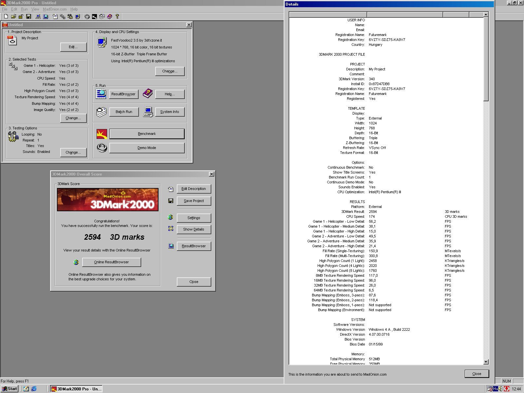Viewport: 524px width, 393px height.
Task: Click the taskbar clock showing 12:44
Action: [516, 389]
